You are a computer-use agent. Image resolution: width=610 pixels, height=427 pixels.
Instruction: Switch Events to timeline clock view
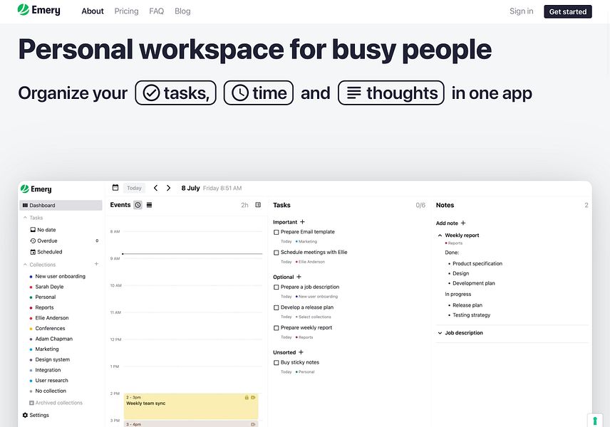(x=138, y=205)
